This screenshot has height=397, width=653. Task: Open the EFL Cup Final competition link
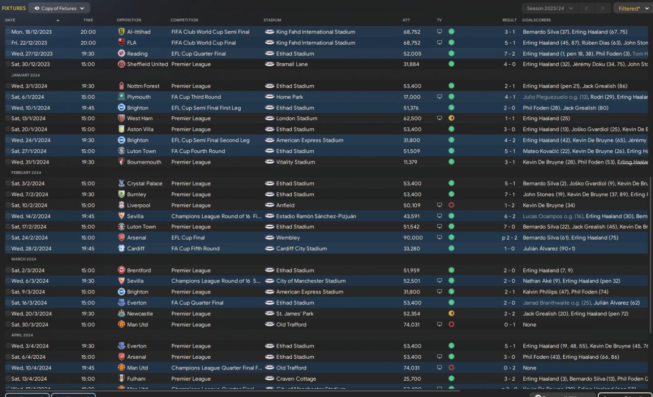[x=188, y=237]
